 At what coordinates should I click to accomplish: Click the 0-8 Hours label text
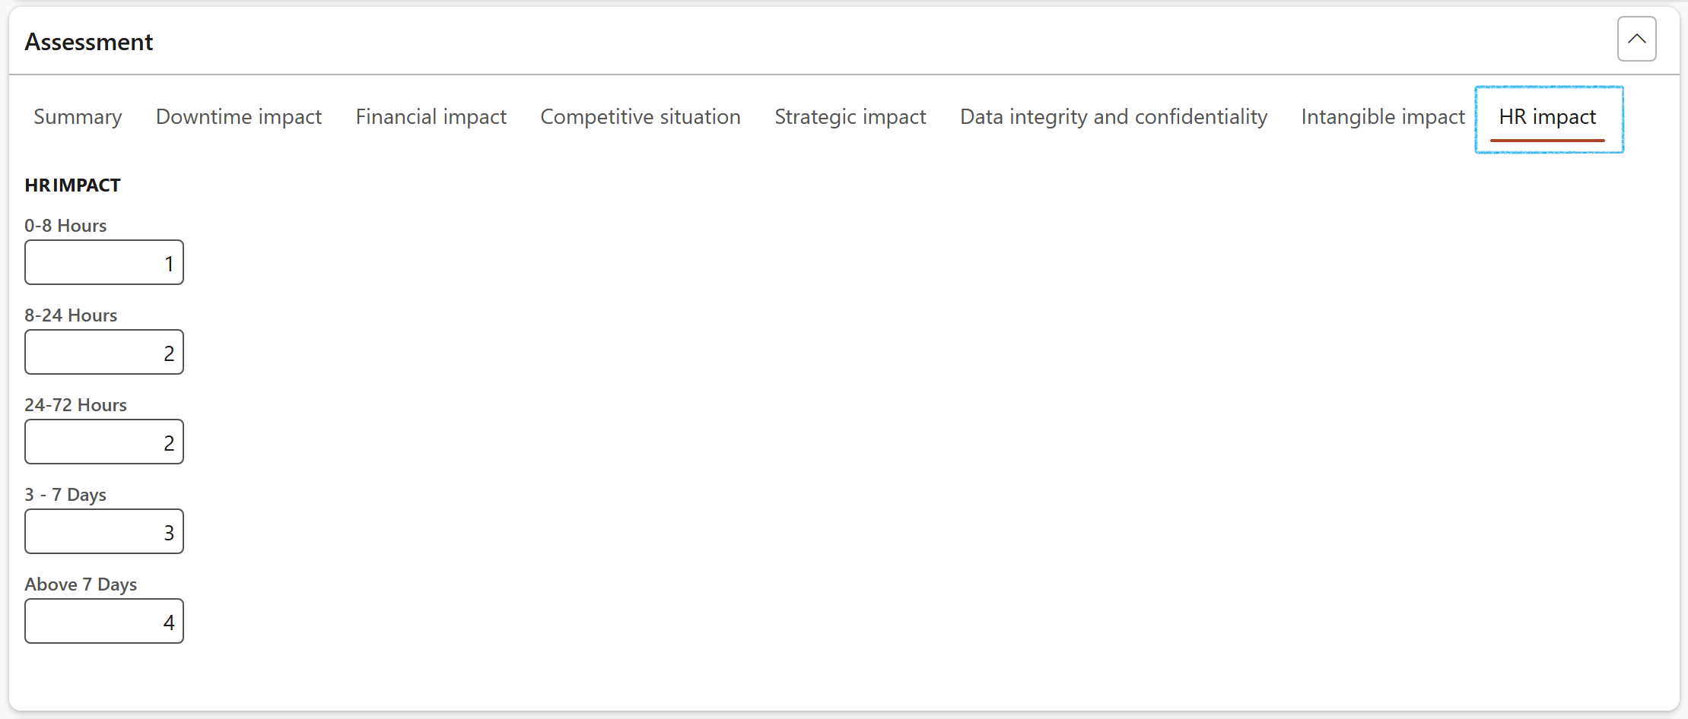pyautogui.click(x=65, y=226)
